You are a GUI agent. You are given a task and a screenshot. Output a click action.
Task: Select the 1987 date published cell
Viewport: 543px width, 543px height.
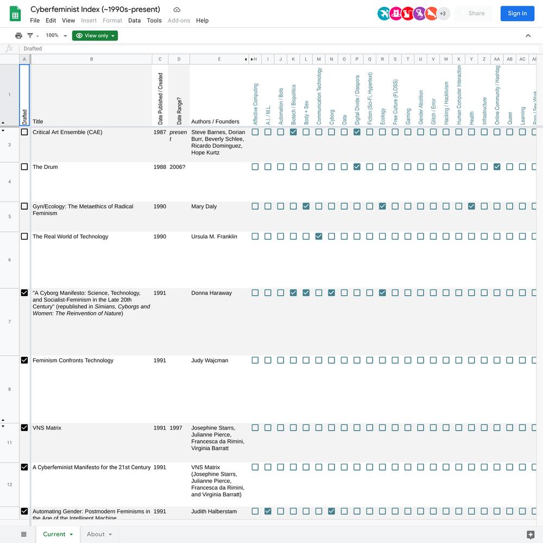(160, 144)
